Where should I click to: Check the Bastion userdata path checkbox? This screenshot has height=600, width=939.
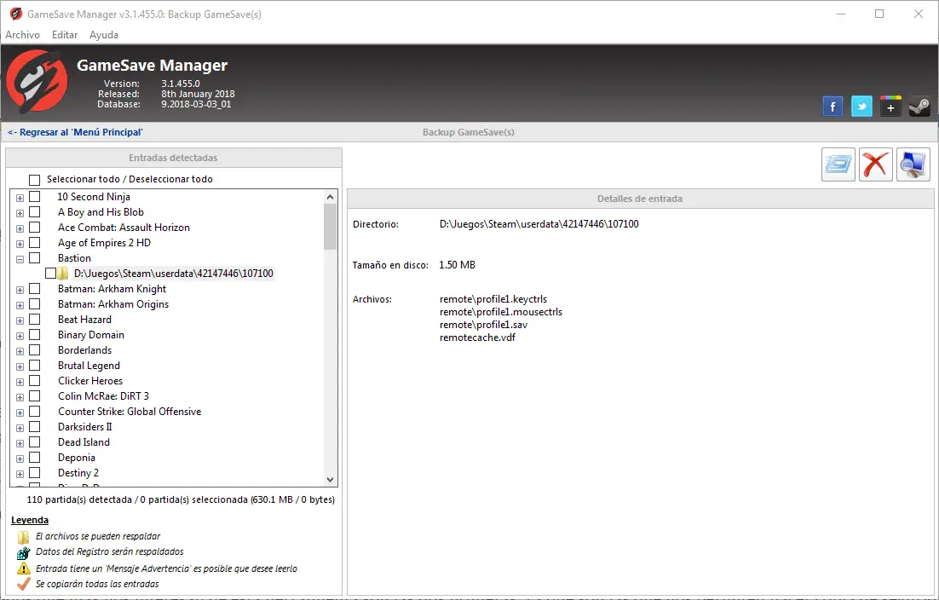point(51,274)
